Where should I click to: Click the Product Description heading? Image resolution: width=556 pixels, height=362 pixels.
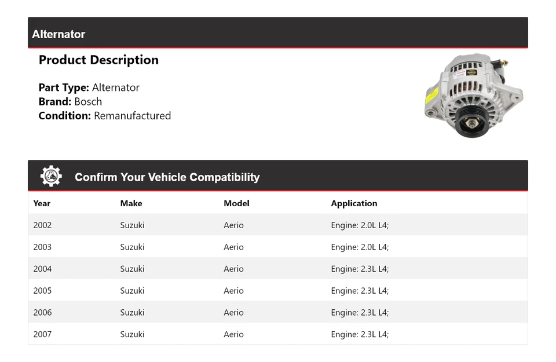(x=98, y=60)
